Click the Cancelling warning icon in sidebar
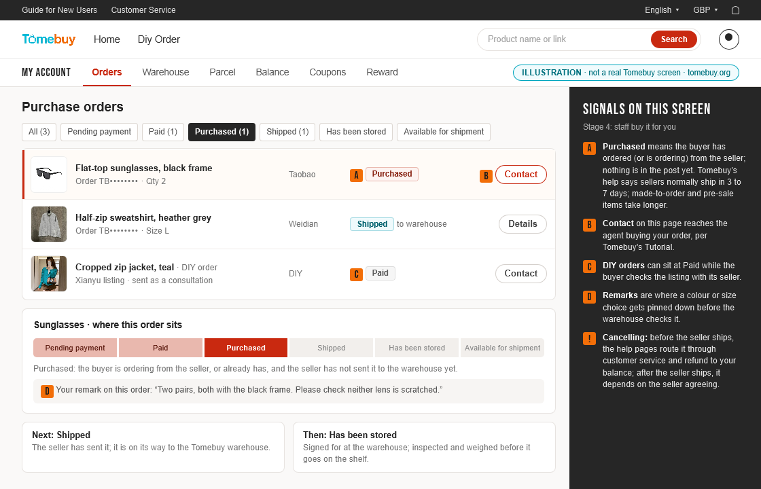Screen dimensions: 761x489 589,339
